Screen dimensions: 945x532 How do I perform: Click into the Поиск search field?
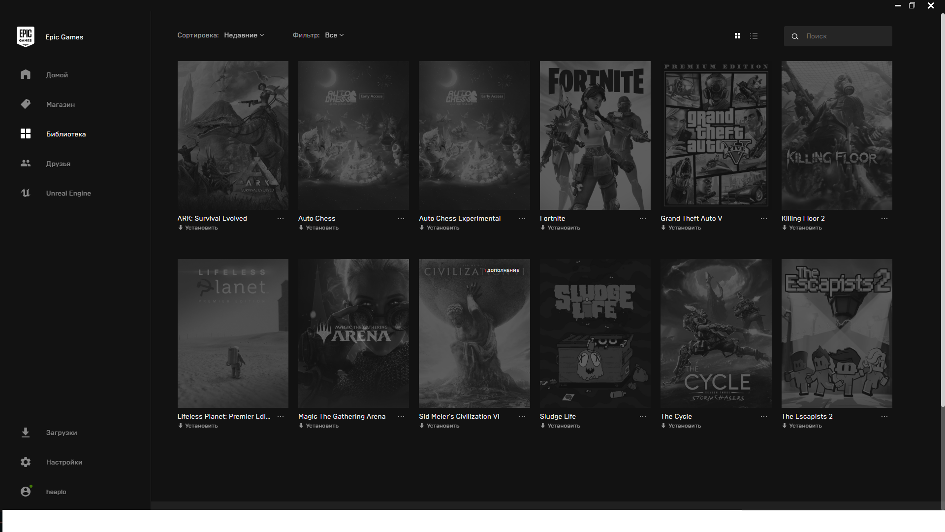838,36
